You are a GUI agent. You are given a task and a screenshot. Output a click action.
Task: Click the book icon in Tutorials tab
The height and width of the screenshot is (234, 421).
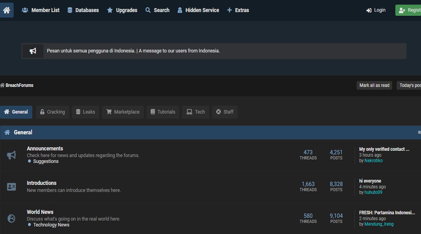coord(153,112)
